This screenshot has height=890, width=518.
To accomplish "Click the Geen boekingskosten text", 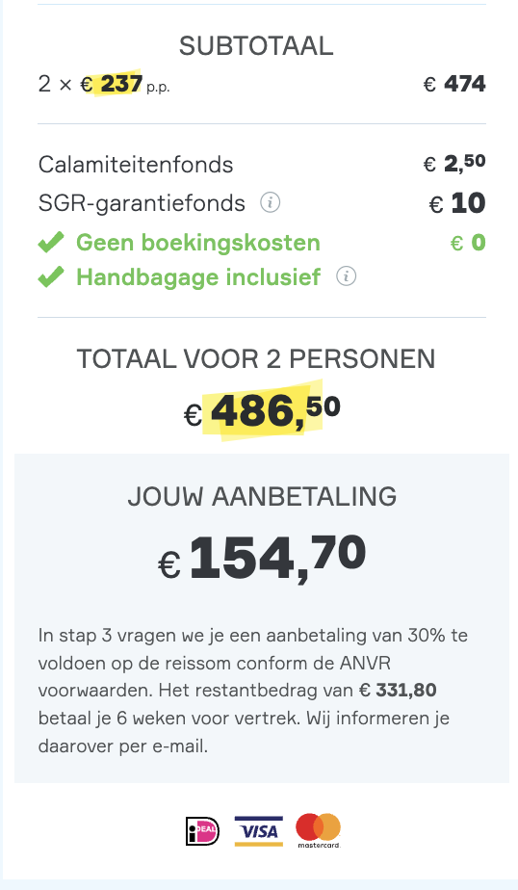I will click(198, 243).
